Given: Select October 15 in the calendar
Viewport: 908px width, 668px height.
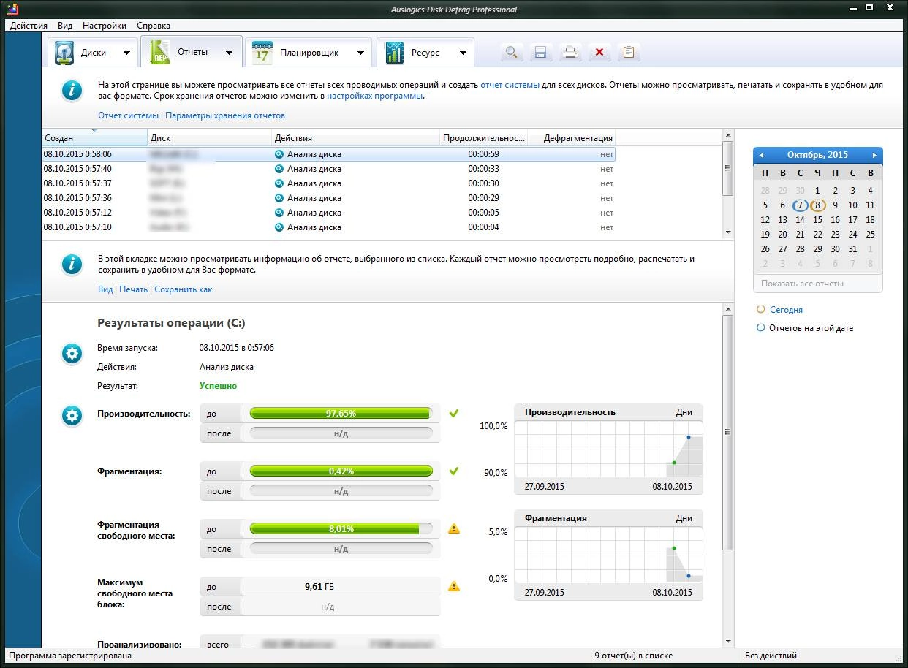Looking at the screenshot, I should (x=817, y=220).
